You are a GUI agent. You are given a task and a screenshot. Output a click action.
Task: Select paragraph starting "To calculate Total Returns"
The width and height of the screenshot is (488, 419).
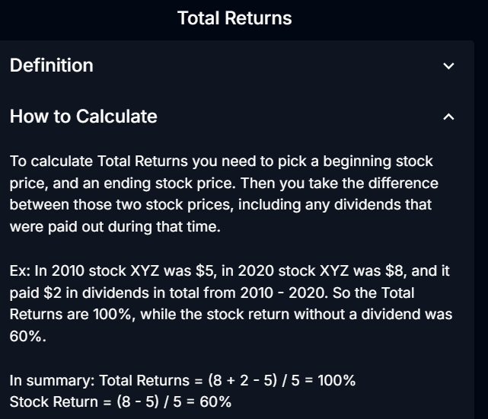tap(224, 194)
